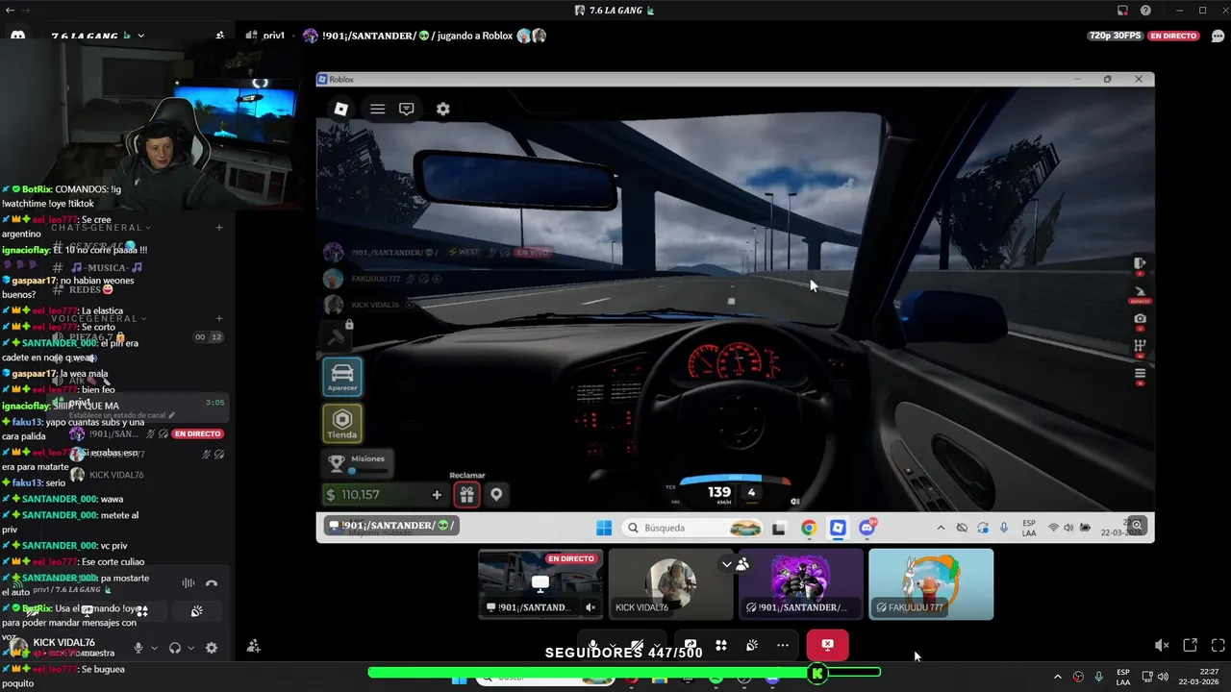This screenshot has height=692, width=1231.
Task: Click the Aparecer car spawn button
Action: [x=342, y=377]
